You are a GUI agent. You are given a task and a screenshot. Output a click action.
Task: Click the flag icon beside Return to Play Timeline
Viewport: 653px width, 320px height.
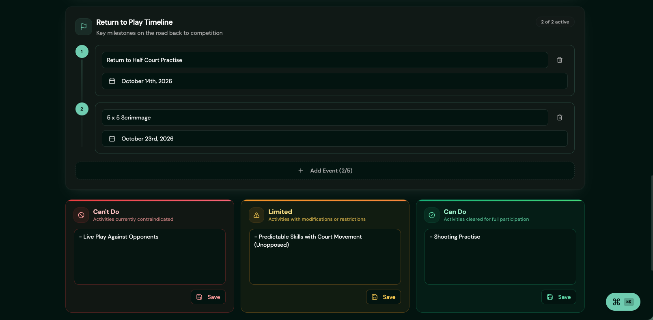(x=84, y=27)
